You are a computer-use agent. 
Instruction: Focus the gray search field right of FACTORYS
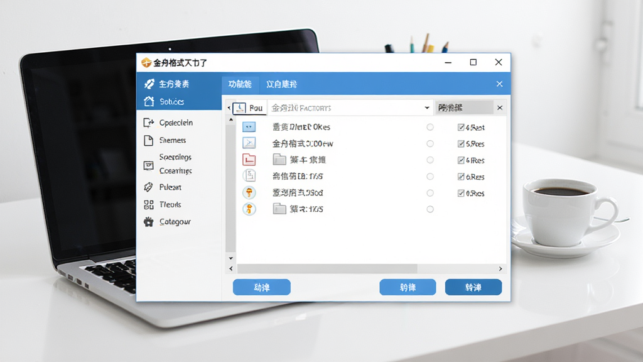464,107
